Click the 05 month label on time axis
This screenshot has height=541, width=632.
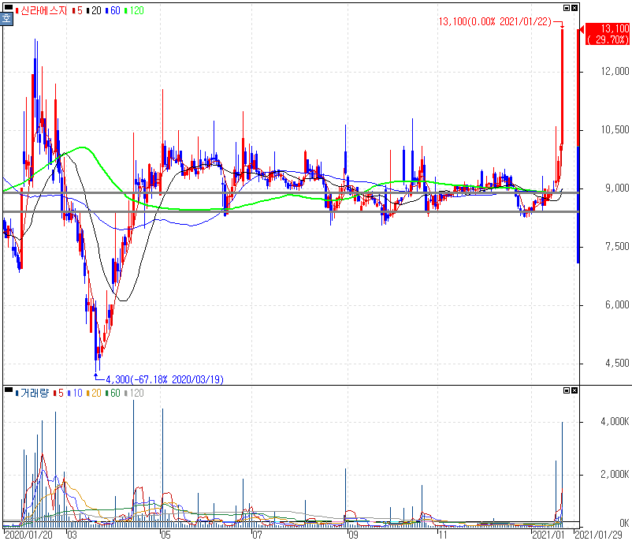(165, 535)
